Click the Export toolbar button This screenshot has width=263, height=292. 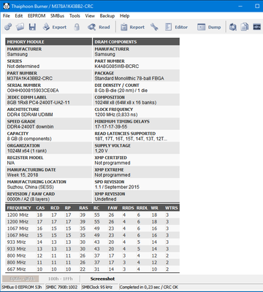coord(55,27)
